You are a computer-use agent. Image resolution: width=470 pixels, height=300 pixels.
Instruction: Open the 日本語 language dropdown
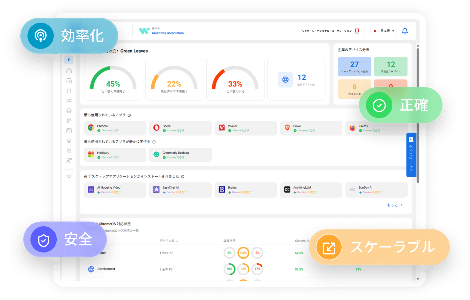(383, 31)
